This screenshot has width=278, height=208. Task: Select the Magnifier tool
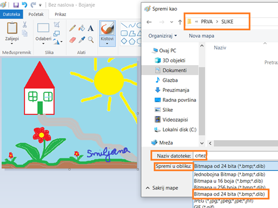[x=91, y=39]
